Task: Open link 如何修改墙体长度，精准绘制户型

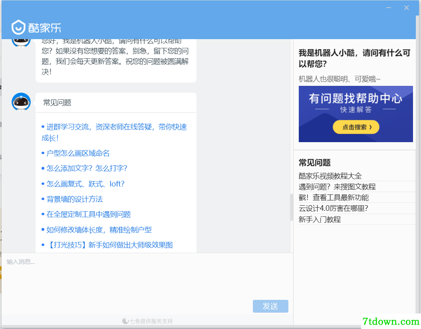Action: tap(99, 230)
